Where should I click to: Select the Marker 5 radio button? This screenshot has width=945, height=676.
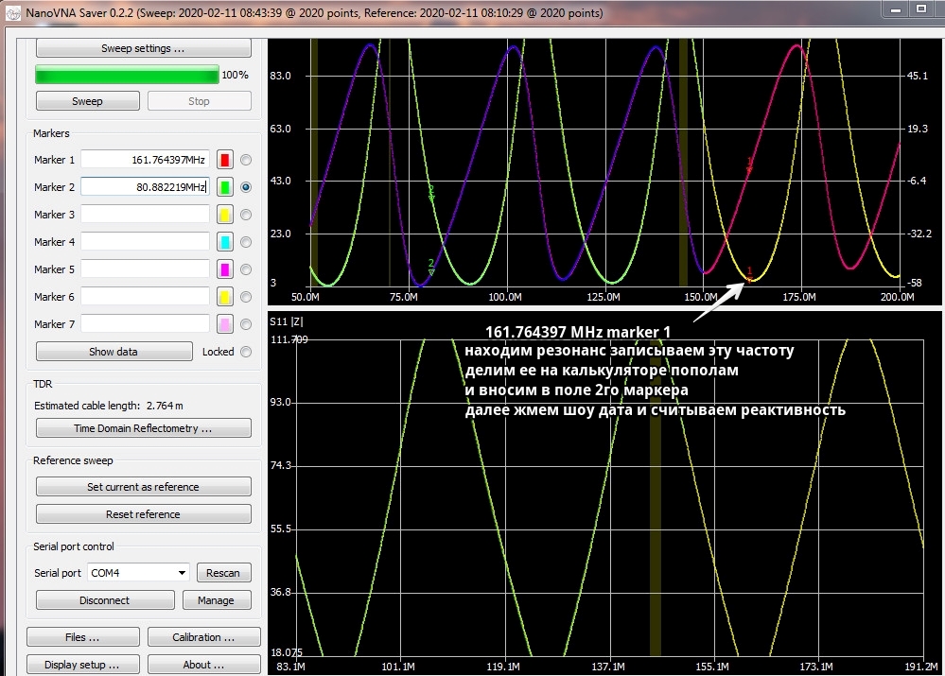(246, 269)
